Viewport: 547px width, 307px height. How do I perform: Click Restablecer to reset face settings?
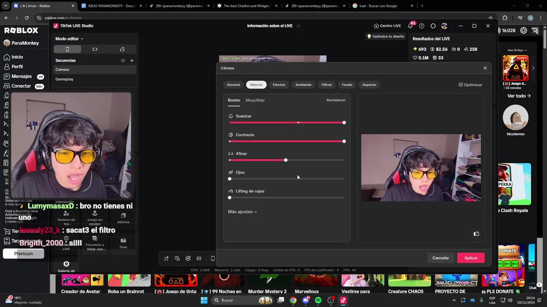pyautogui.click(x=336, y=100)
